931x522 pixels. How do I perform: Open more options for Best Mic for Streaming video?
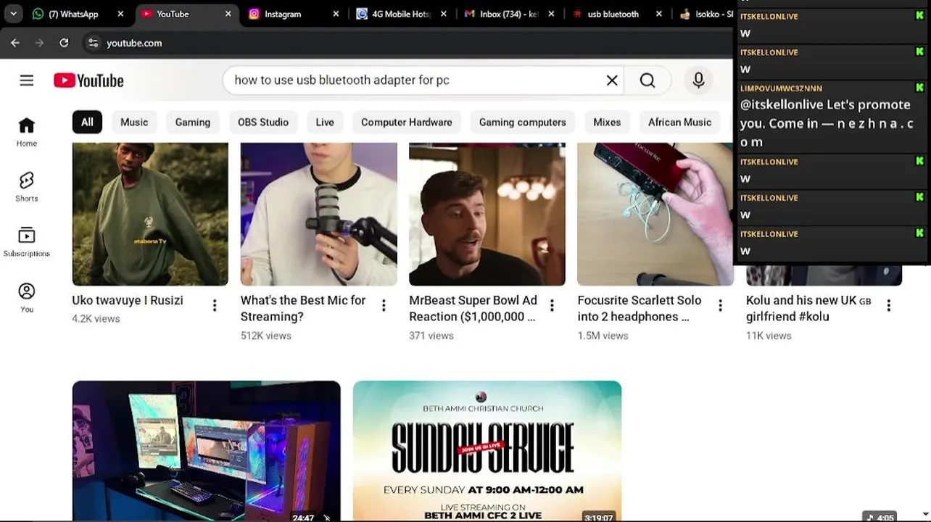point(384,306)
